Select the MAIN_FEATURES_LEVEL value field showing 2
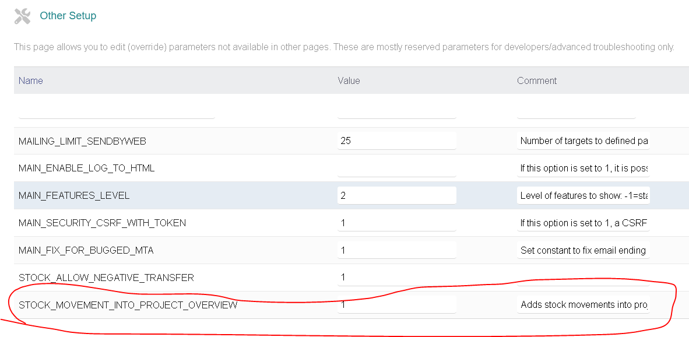The image size is (689, 337). point(397,195)
